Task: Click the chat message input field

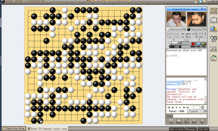Action: pyautogui.click(x=190, y=116)
